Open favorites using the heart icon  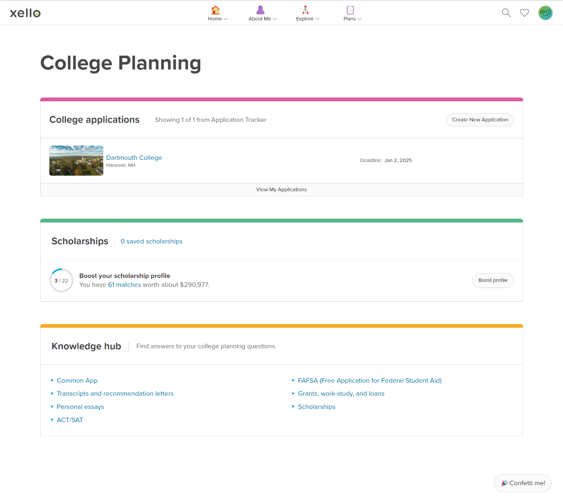pyautogui.click(x=525, y=13)
